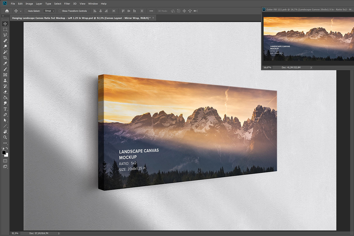
Task: Select the Paint Bucket tool
Action: (5, 98)
